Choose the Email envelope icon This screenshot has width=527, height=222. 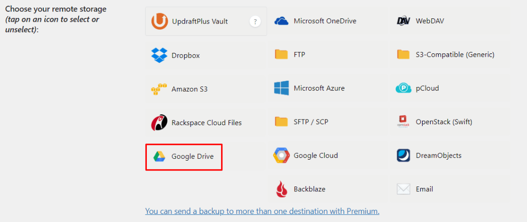(x=403, y=189)
